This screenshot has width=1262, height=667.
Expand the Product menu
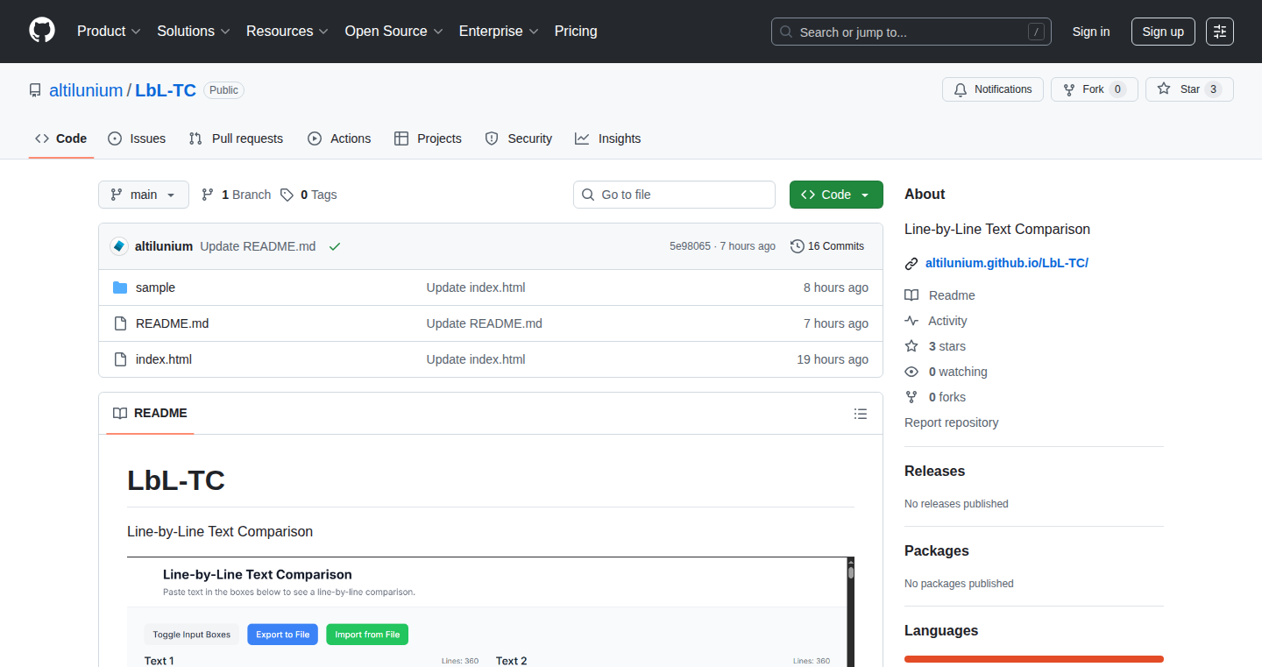(x=109, y=32)
